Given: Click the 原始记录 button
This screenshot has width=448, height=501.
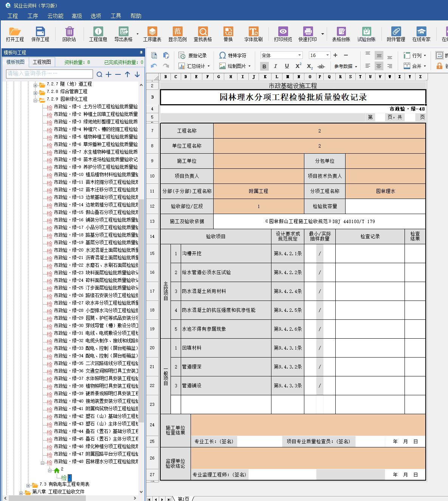Looking at the screenshot, I should pos(193,55).
